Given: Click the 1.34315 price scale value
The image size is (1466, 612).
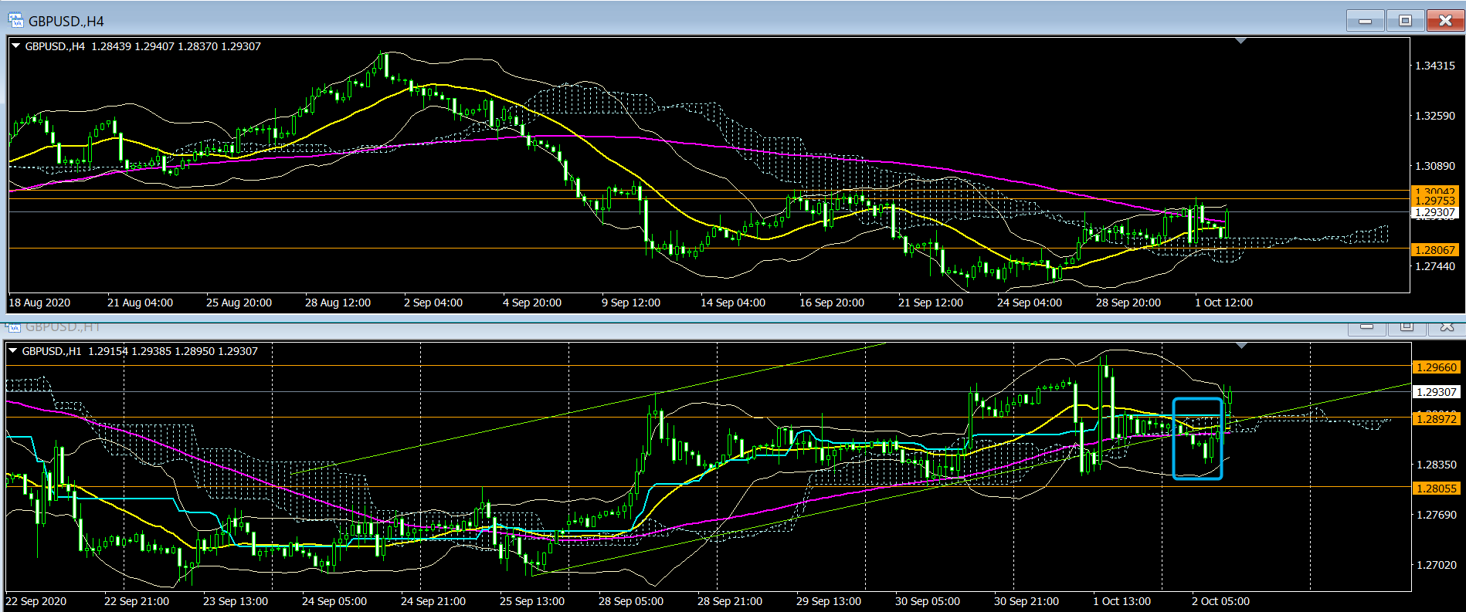Looking at the screenshot, I should click(x=1434, y=66).
